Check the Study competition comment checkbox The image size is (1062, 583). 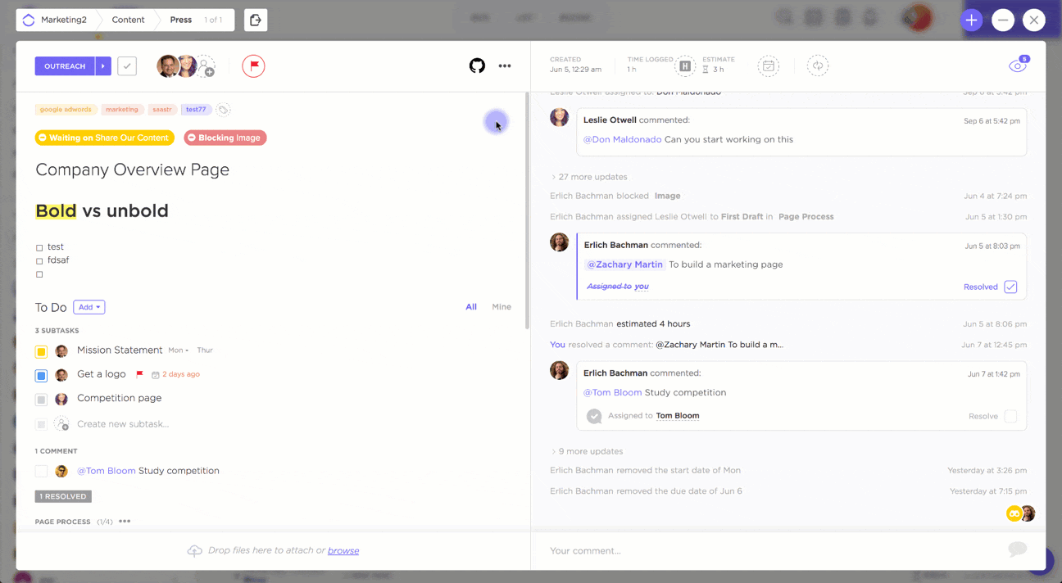(41, 471)
